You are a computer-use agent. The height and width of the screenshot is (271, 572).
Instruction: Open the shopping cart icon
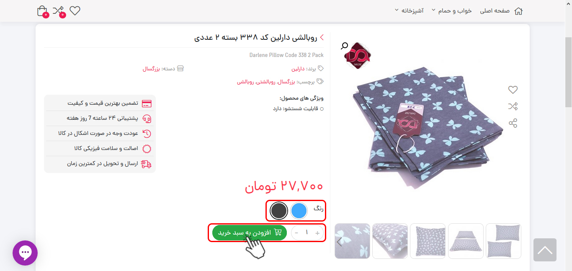42,11
